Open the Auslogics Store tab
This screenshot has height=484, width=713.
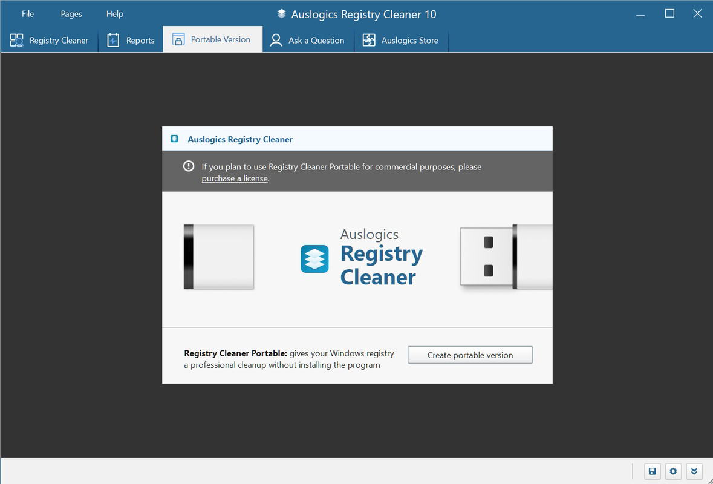pos(401,40)
